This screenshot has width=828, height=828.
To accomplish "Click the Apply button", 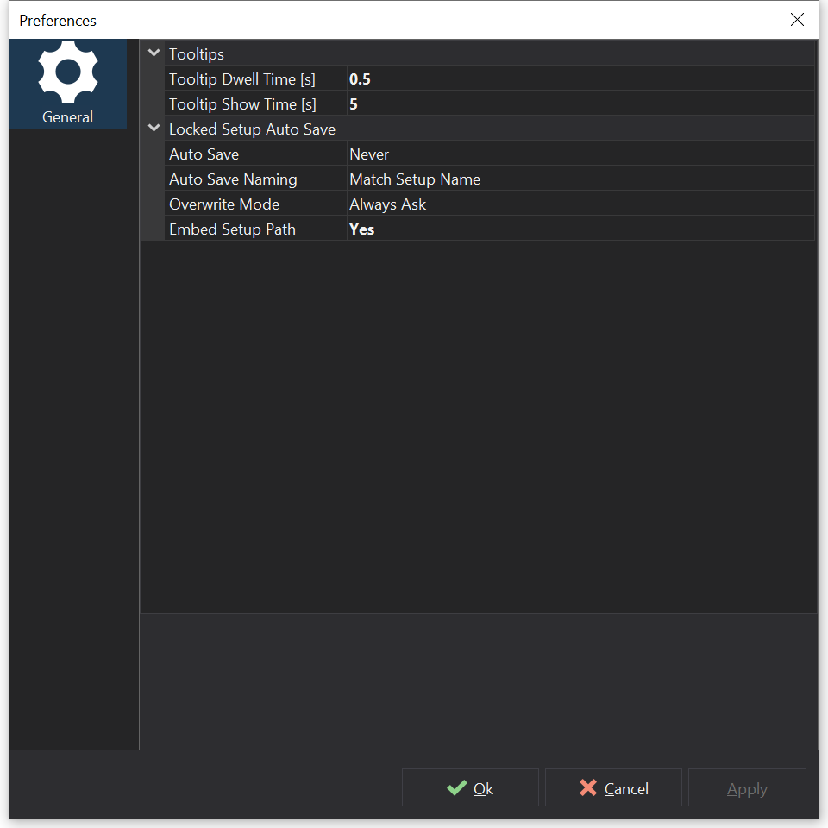I will click(747, 788).
